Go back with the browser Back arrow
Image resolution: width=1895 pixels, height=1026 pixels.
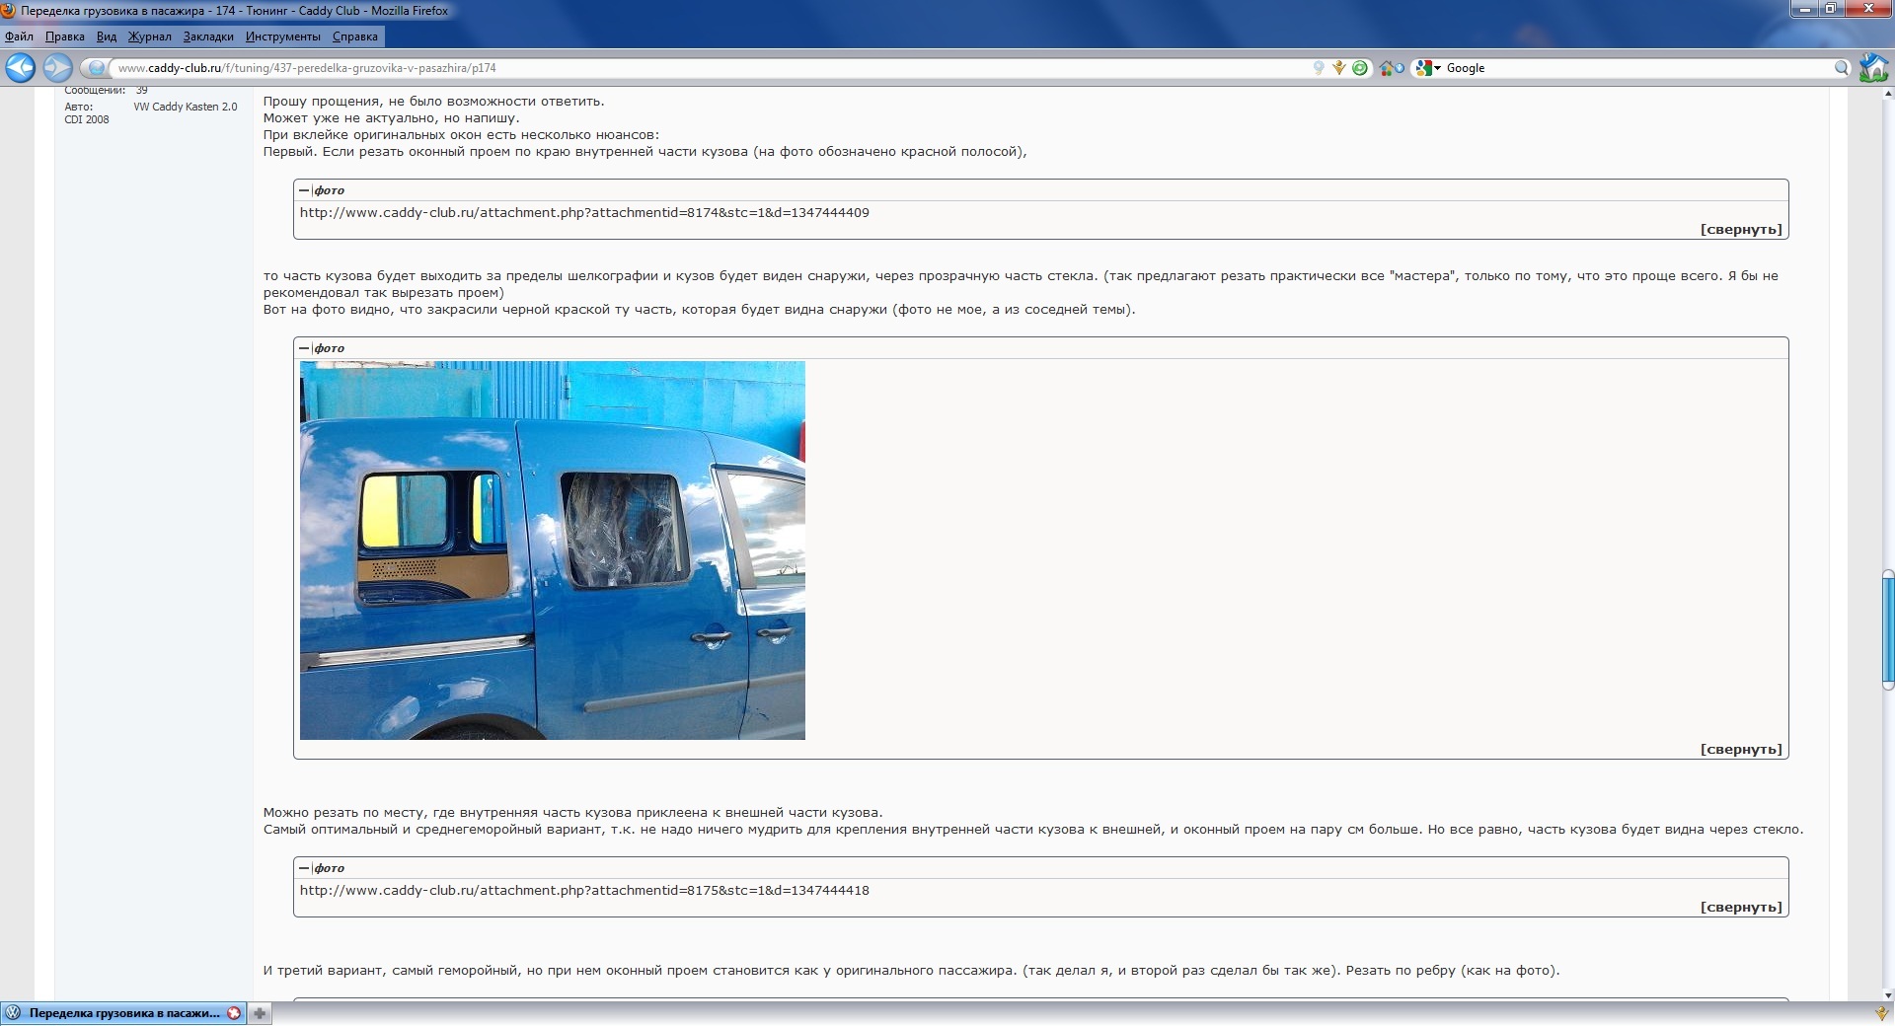[x=20, y=68]
